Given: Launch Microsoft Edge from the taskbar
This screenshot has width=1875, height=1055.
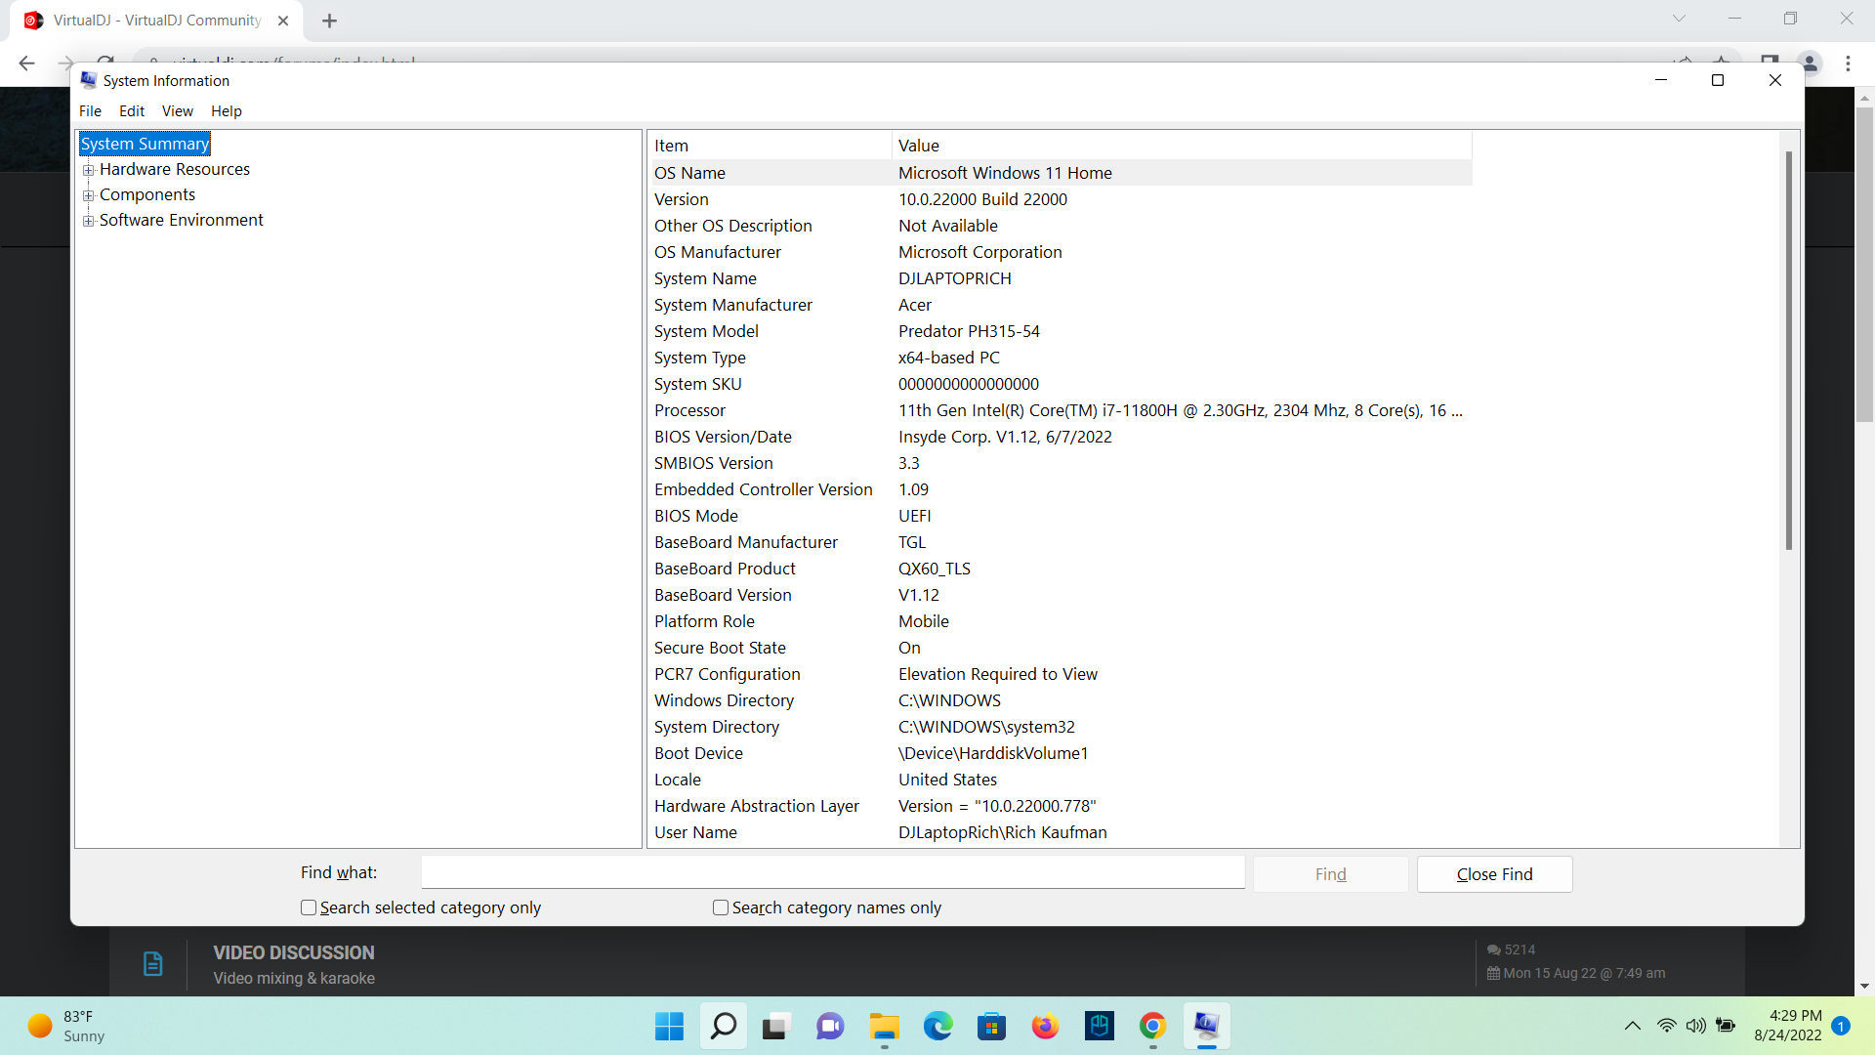Looking at the screenshot, I should pos(938,1027).
